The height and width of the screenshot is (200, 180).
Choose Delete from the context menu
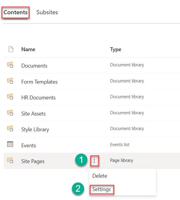point(100,176)
